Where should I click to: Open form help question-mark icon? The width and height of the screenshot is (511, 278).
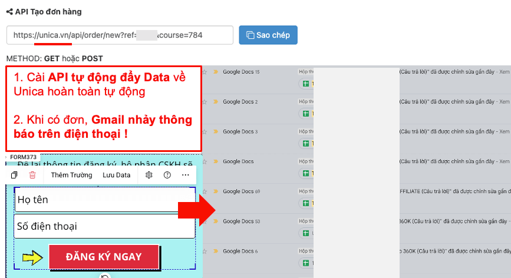point(167,175)
